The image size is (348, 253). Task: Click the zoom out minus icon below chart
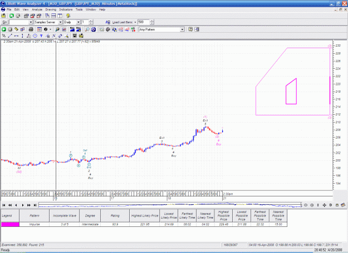[306, 205]
